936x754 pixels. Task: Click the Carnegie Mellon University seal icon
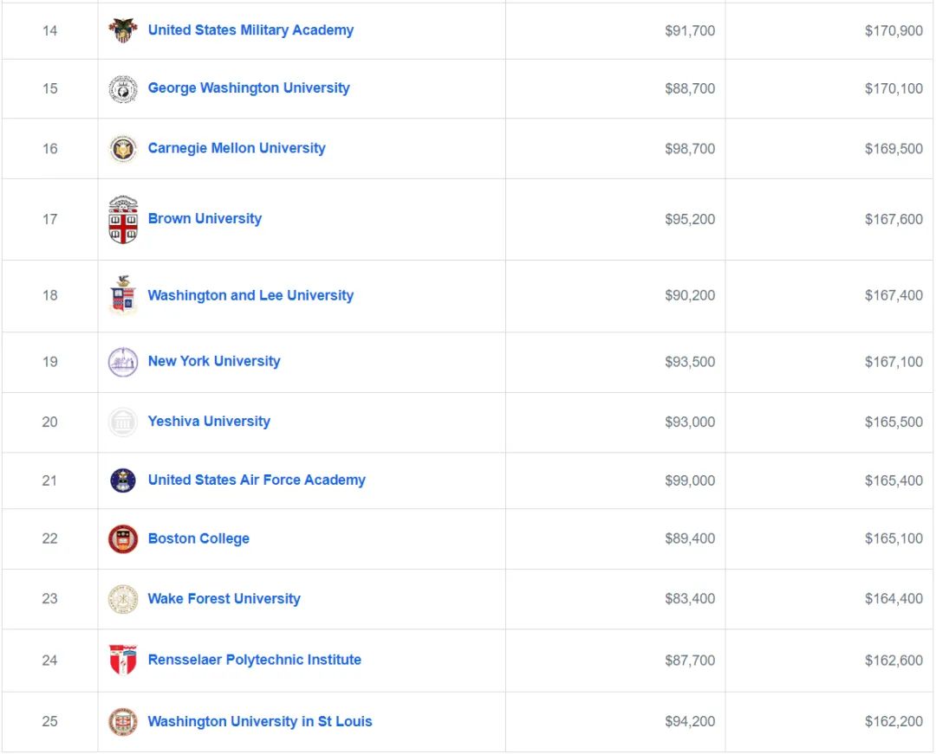click(123, 149)
